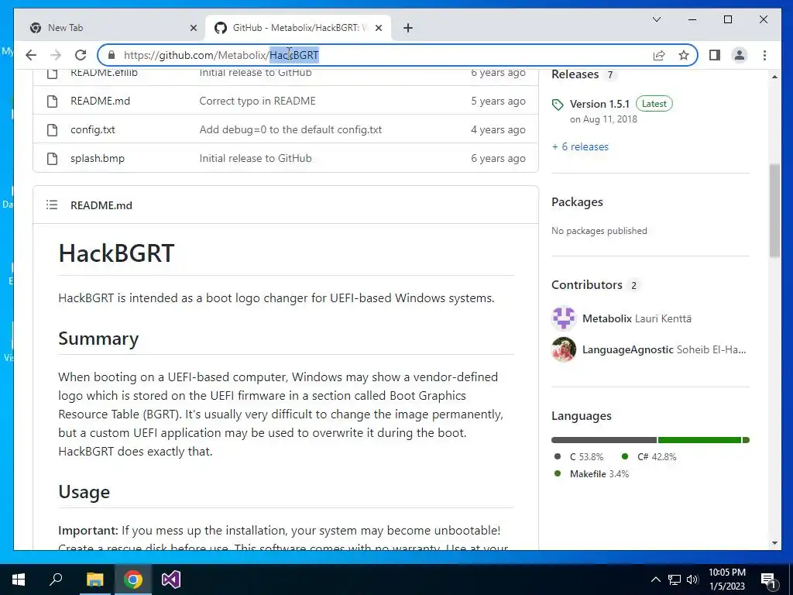
Task: Click the README.md file icon
Action: tap(52, 101)
